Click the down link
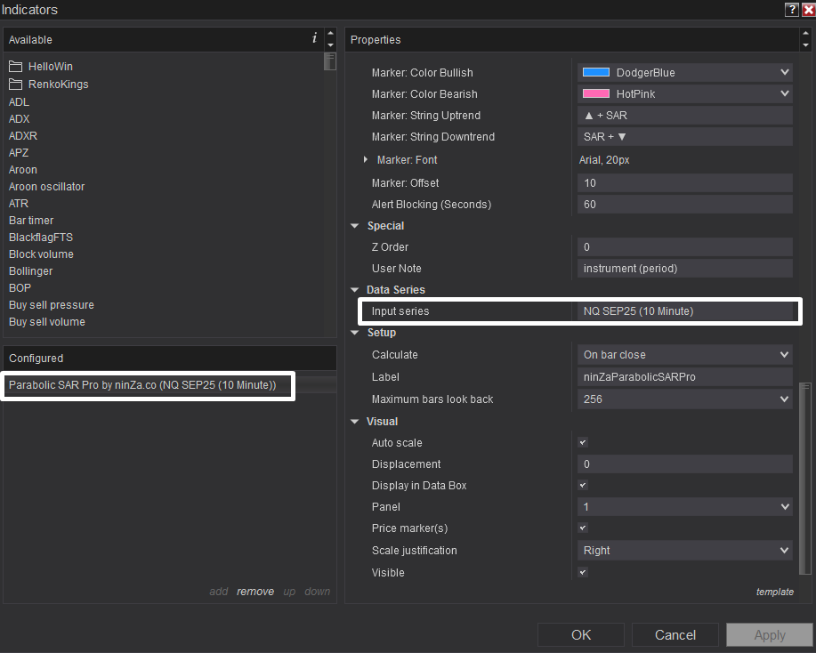Image resolution: width=816 pixels, height=653 pixels. [x=318, y=592]
